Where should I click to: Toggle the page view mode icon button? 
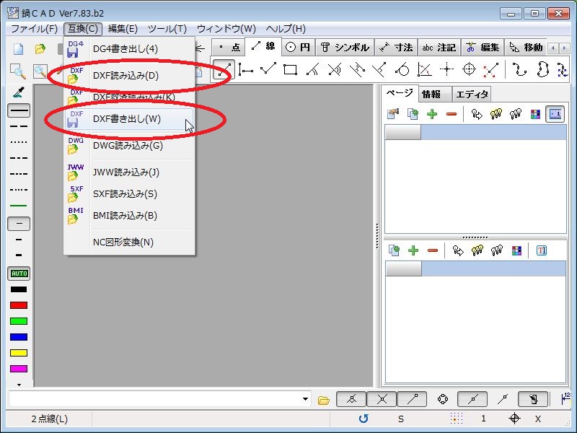[555, 114]
